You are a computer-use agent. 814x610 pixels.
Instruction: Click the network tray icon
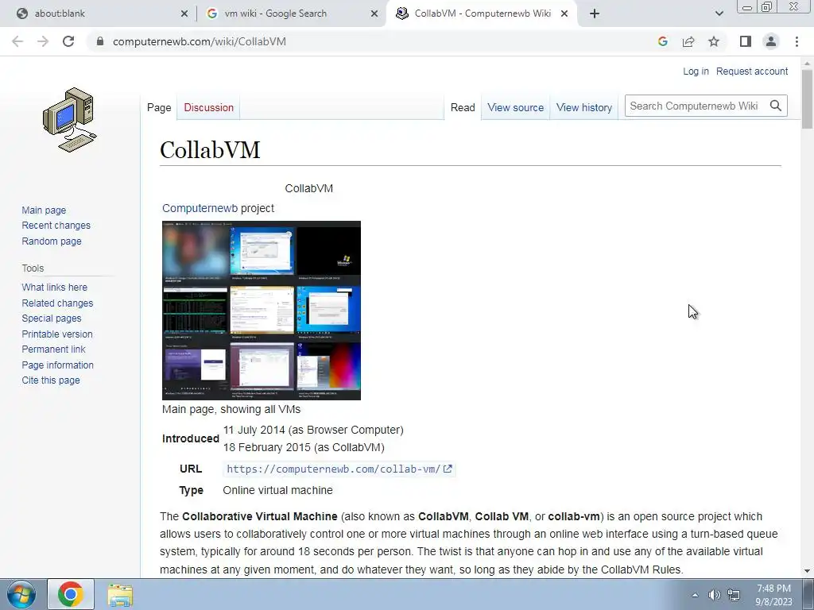pyautogui.click(x=734, y=595)
